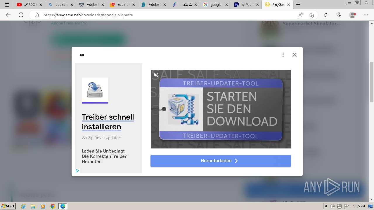Click the 'WinZip Driver Updater' text

point(101,138)
